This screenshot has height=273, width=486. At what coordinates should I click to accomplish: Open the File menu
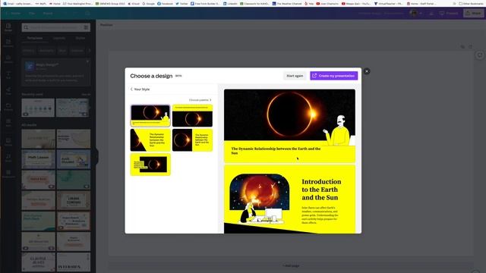32,14
